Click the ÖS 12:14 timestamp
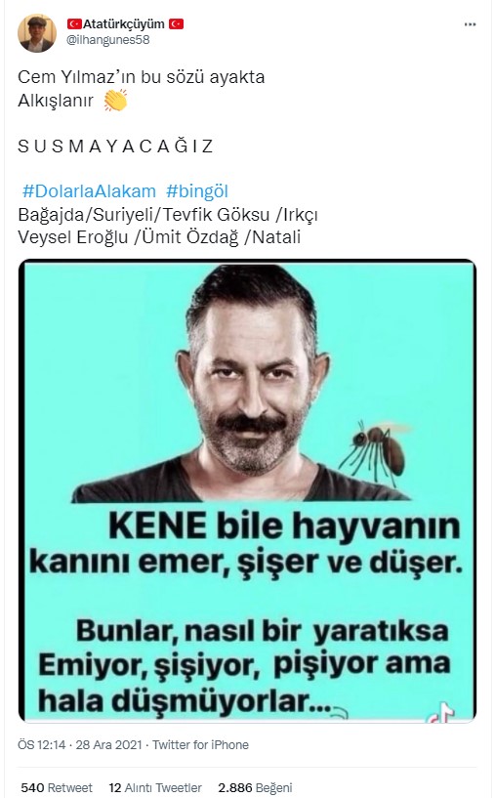The width and height of the screenshot is (495, 798). pyautogui.click(x=42, y=745)
